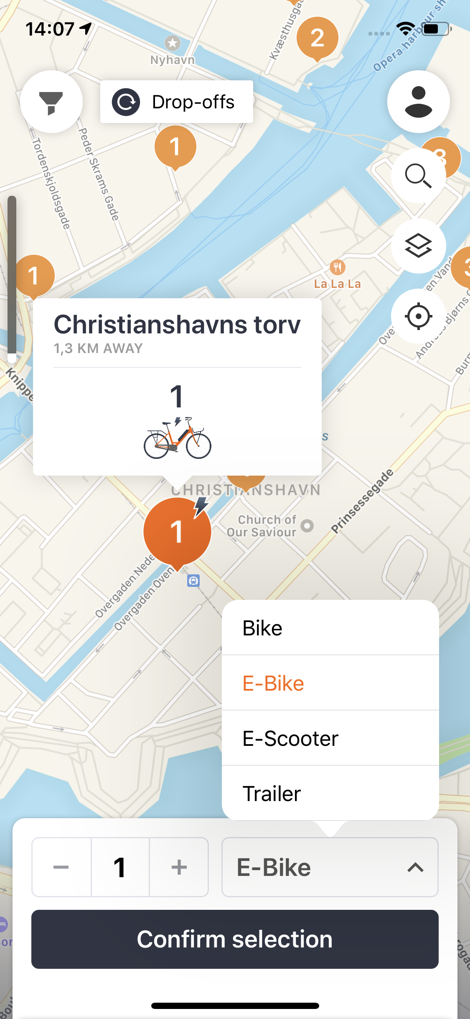470x1019 pixels.
Task: Pick Trailer in the vehicle list
Action: pyautogui.click(x=330, y=794)
